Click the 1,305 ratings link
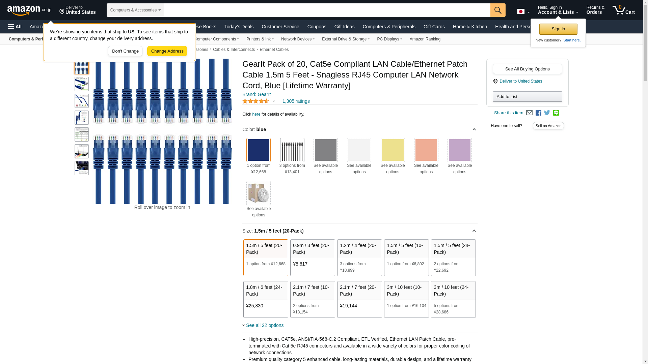The image size is (648, 364). (x=296, y=101)
